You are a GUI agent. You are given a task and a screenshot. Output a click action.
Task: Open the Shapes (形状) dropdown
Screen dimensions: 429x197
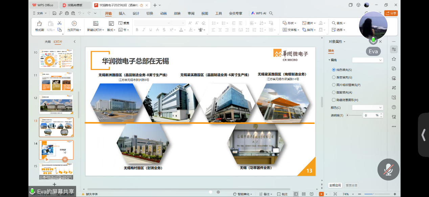[290, 23]
